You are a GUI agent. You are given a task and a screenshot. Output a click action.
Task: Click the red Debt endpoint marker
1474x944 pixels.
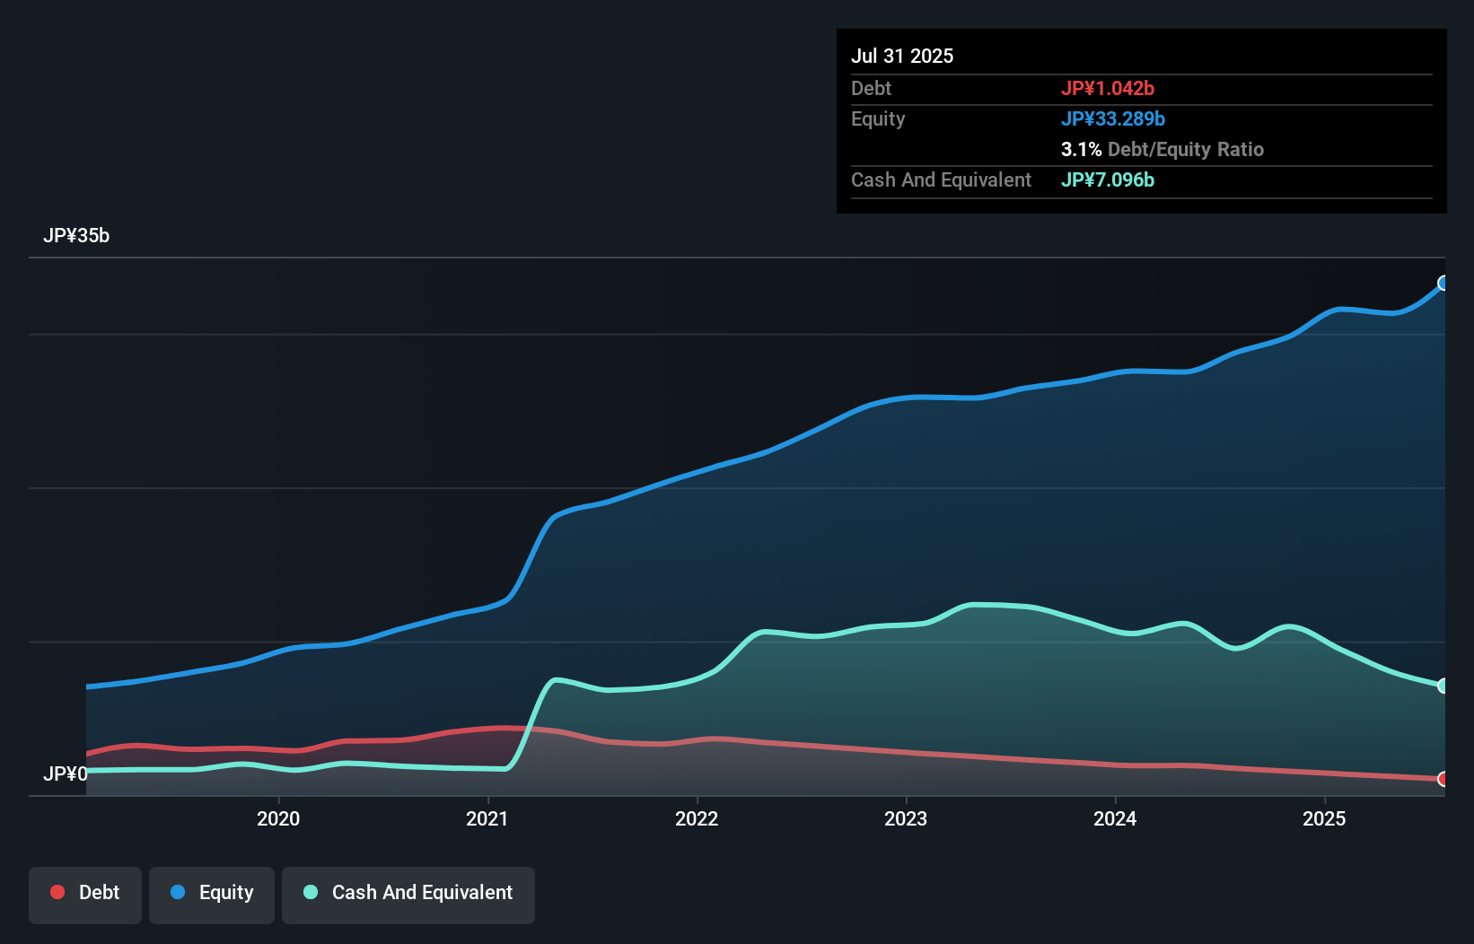pos(1443,780)
